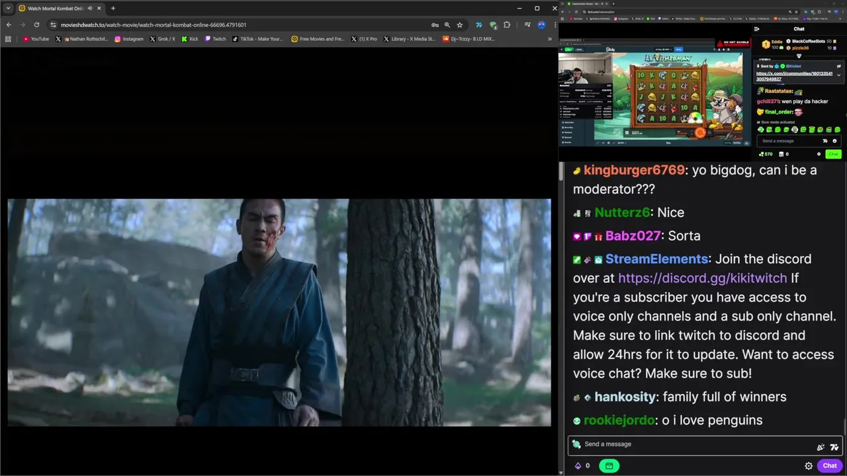
Task: Click username kingburger6769 in chat
Action: tap(634, 170)
